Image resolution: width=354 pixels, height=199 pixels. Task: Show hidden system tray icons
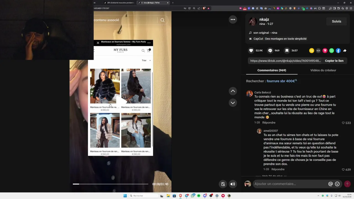pos(318,196)
